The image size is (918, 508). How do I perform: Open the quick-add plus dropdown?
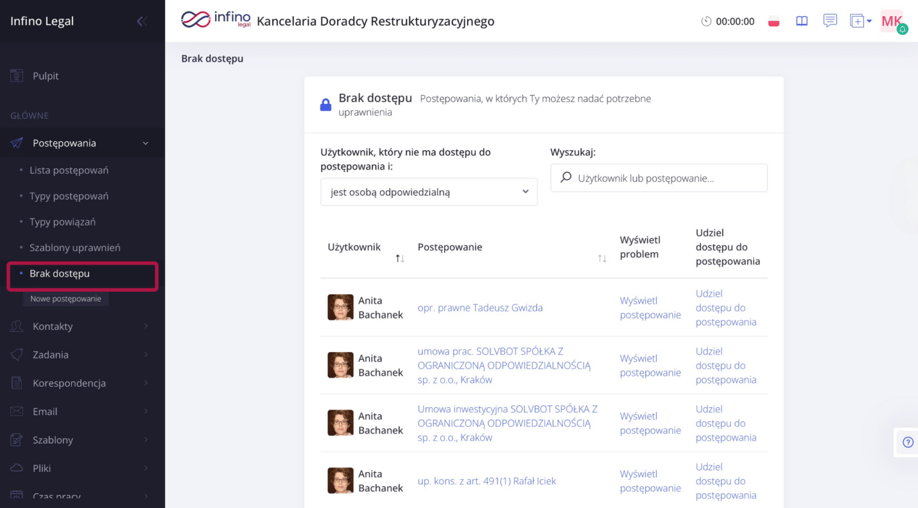[861, 21]
